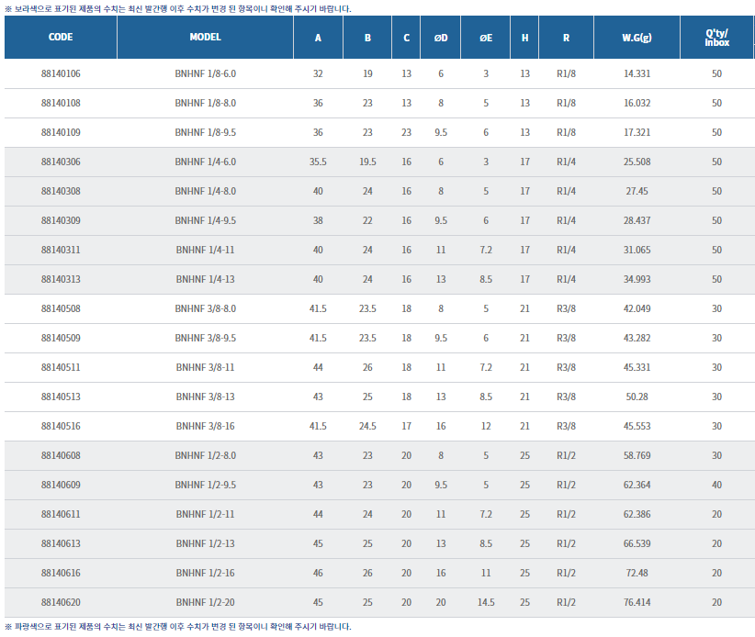Click model BNHNF 3/8-16

(205, 426)
